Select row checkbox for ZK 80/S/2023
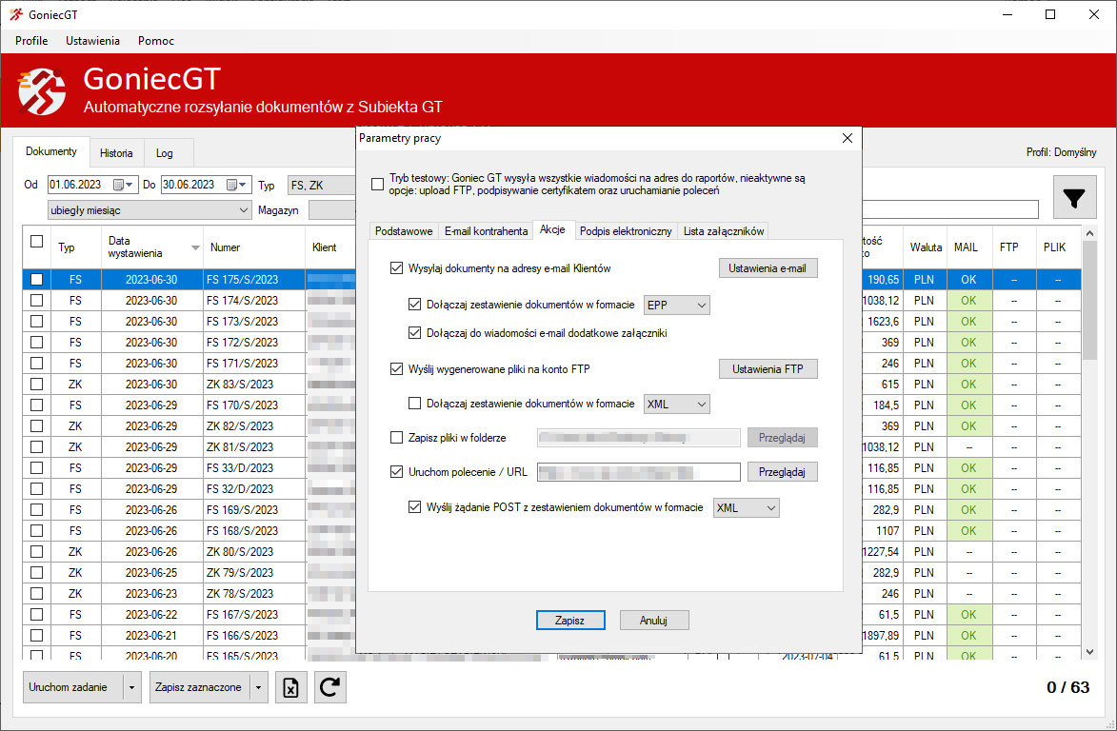This screenshot has height=731, width=1117. pos(36,552)
